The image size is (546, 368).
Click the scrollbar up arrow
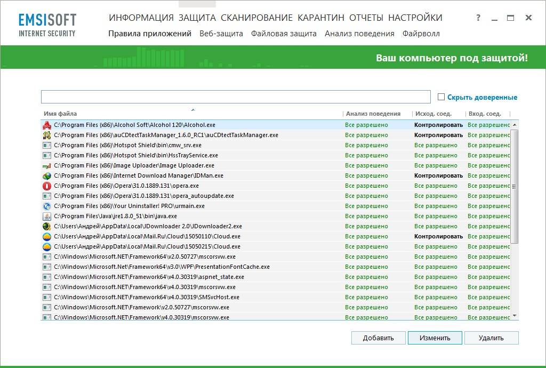tap(515, 125)
